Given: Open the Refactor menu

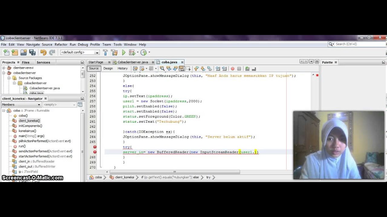Looking at the screenshot, I should coord(61,45).
